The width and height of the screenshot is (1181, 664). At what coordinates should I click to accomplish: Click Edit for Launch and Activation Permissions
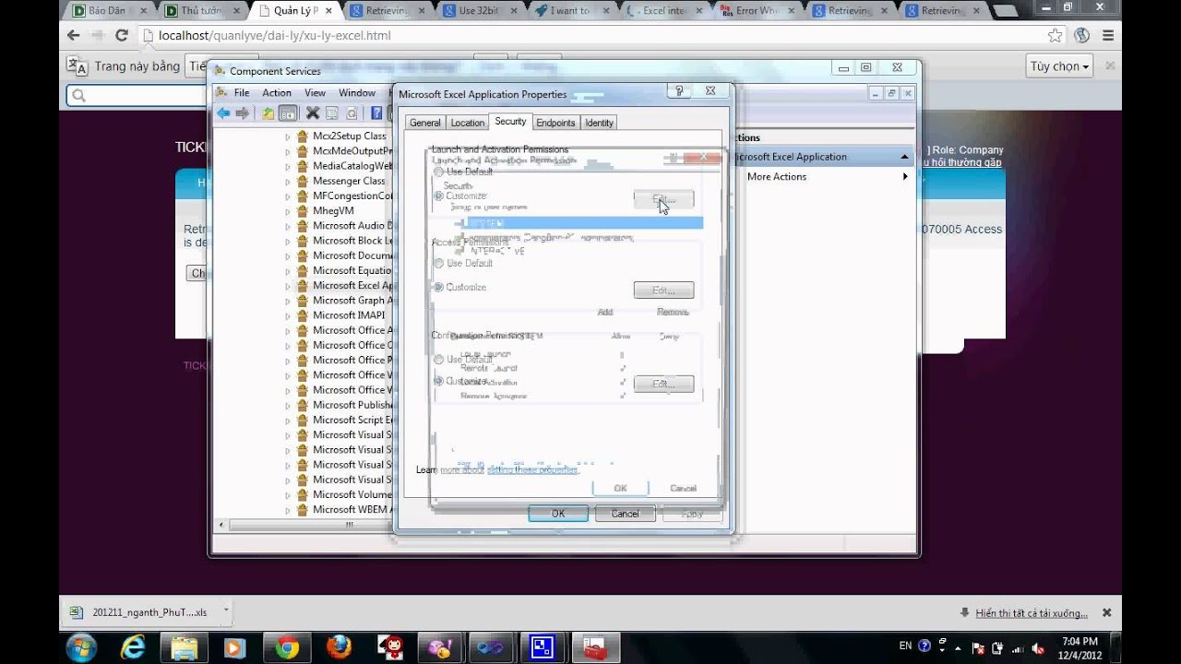663,199
